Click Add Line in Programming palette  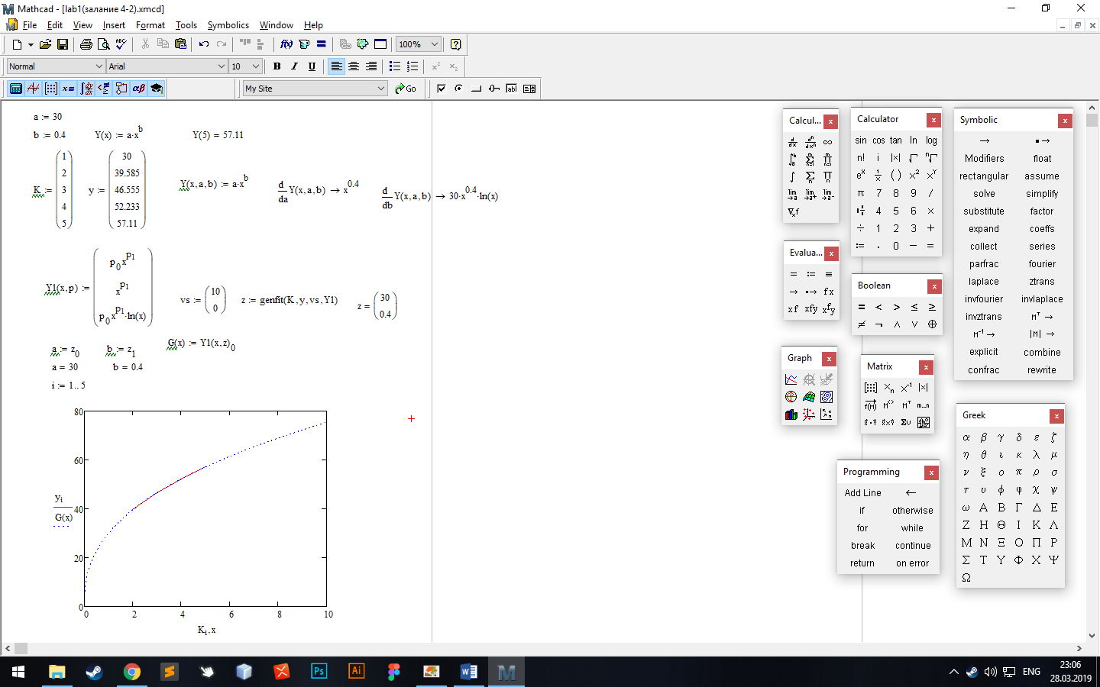tap(862, 493)
